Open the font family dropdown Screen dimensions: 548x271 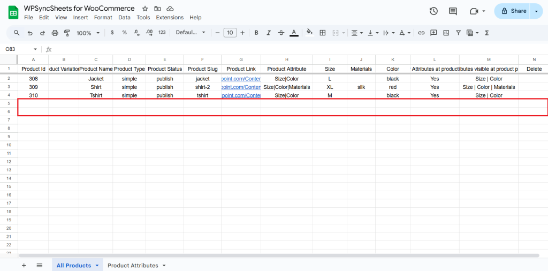(x=191, y=33)
